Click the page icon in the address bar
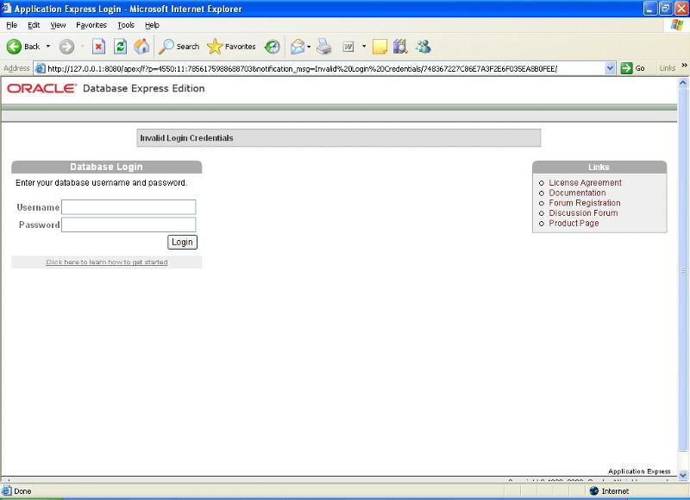Image resolution: width=690 pixels, height=500 pixels. pyautogui.click(x=40, y=68)
